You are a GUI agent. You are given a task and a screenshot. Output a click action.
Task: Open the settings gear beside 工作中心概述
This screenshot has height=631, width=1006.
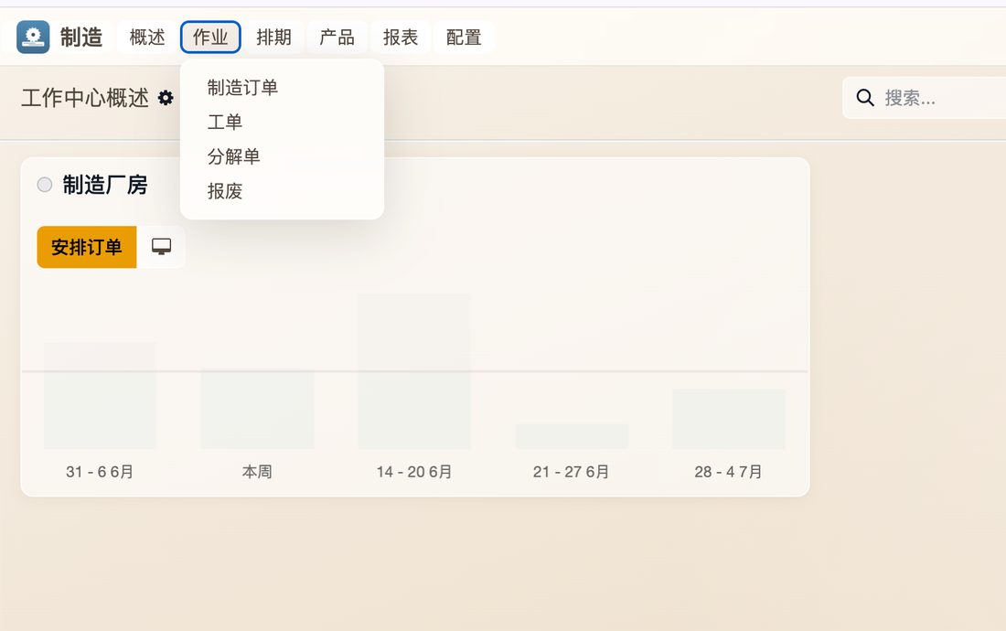pos(166,98)
